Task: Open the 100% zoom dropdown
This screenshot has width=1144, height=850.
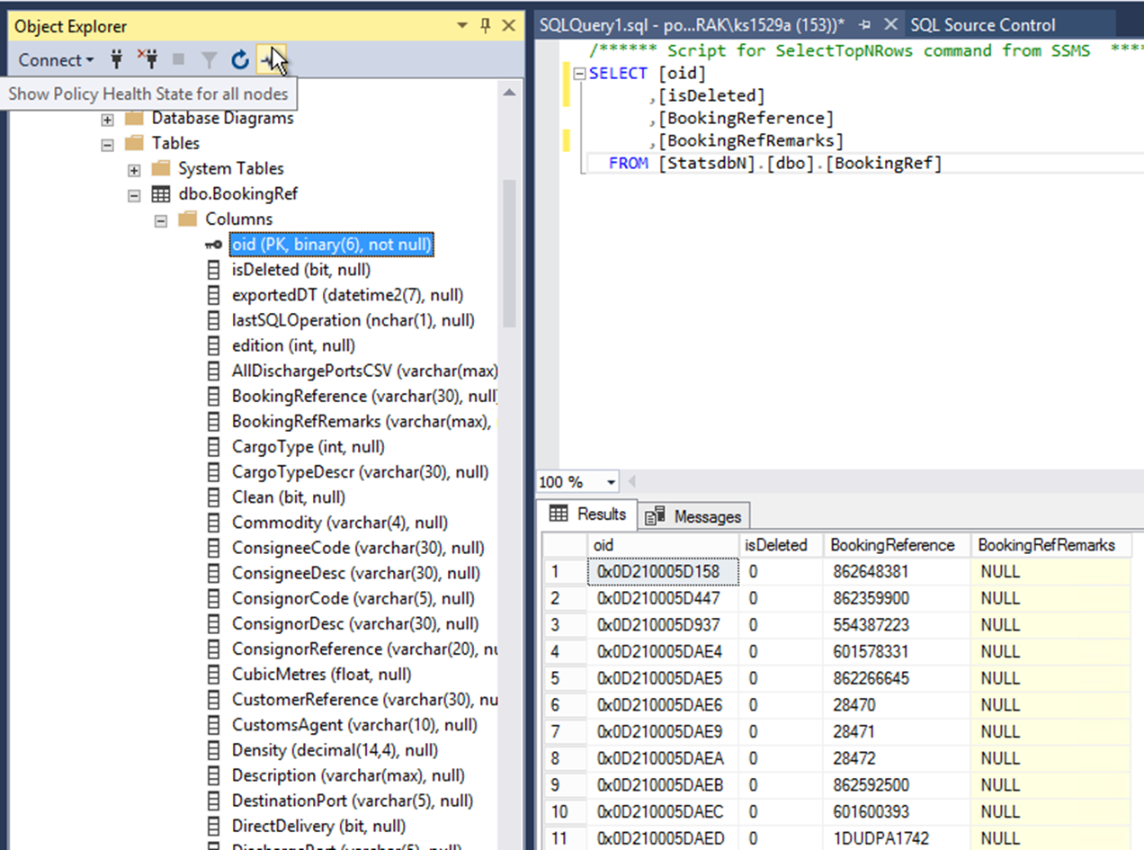Action: coord(610,482)
